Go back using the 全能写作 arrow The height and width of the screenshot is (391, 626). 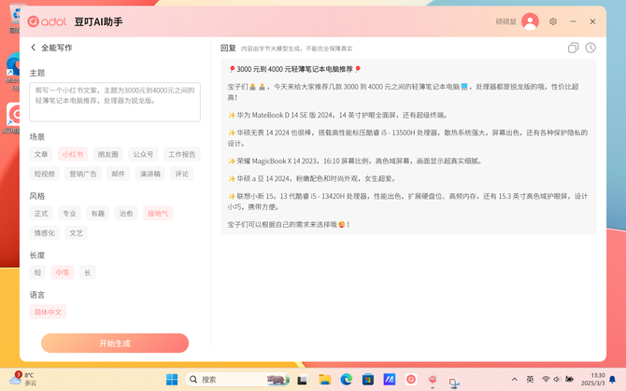coord(34,48)
